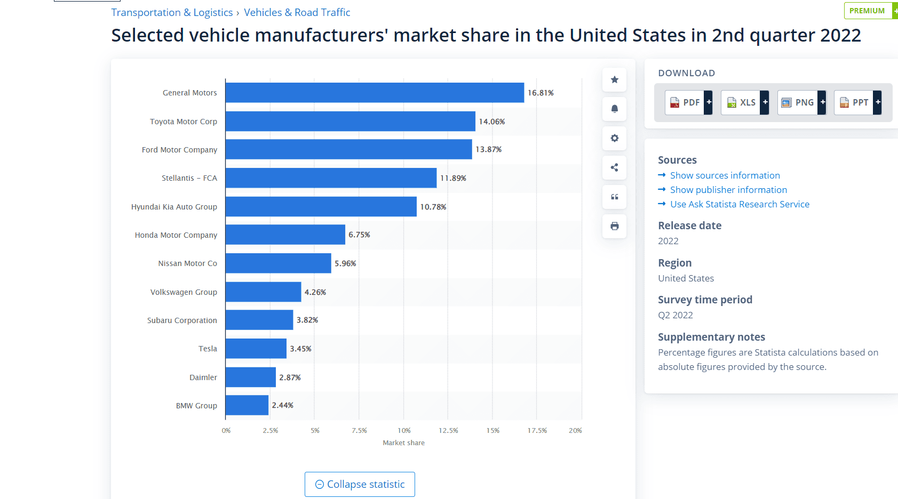Click the 6.75% value label
Image resolution: width=898 pixels, height=499 pixels.
click(x=359, y=235)
